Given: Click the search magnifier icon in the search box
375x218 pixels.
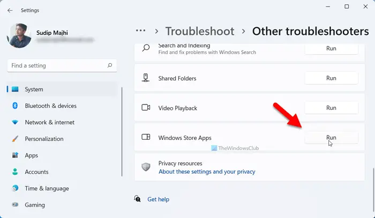Looking at the screenshot, I should click(x=110, y=65).
